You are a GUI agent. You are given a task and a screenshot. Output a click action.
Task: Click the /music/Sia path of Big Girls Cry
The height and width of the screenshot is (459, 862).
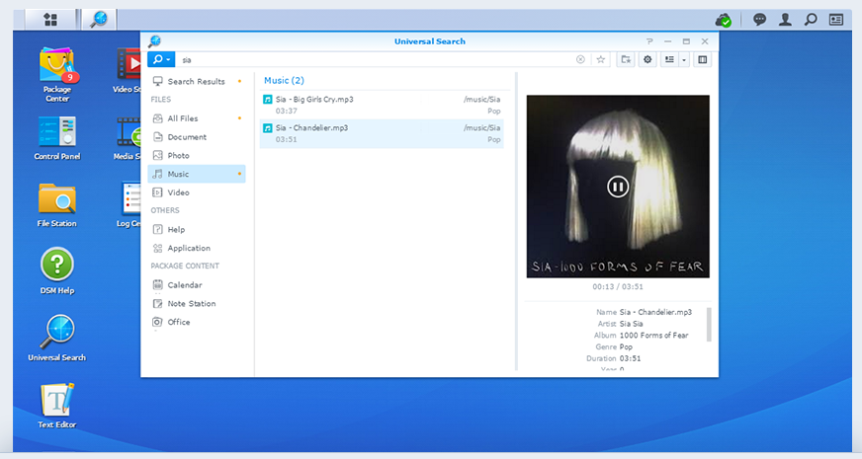pyautogui.click(x=481, y=100)
